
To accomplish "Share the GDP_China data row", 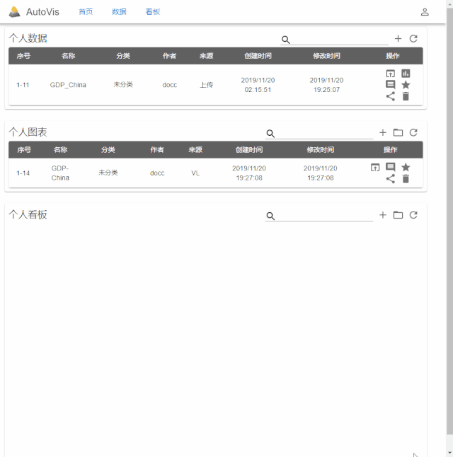I will point(390,96).
